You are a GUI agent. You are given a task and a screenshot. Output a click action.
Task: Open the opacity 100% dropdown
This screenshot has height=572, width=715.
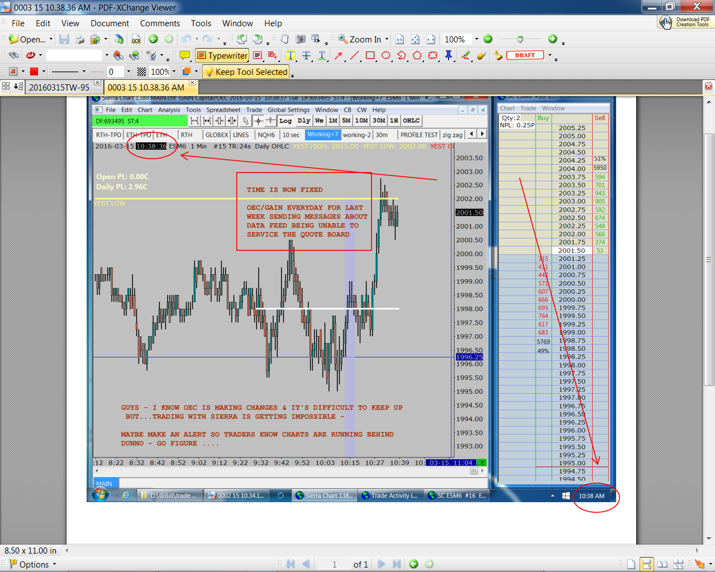click(x=174, y=71)
